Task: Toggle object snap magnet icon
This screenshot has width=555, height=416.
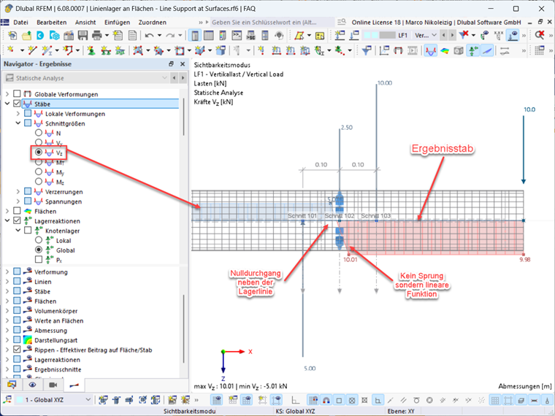Action: point(326,400)
